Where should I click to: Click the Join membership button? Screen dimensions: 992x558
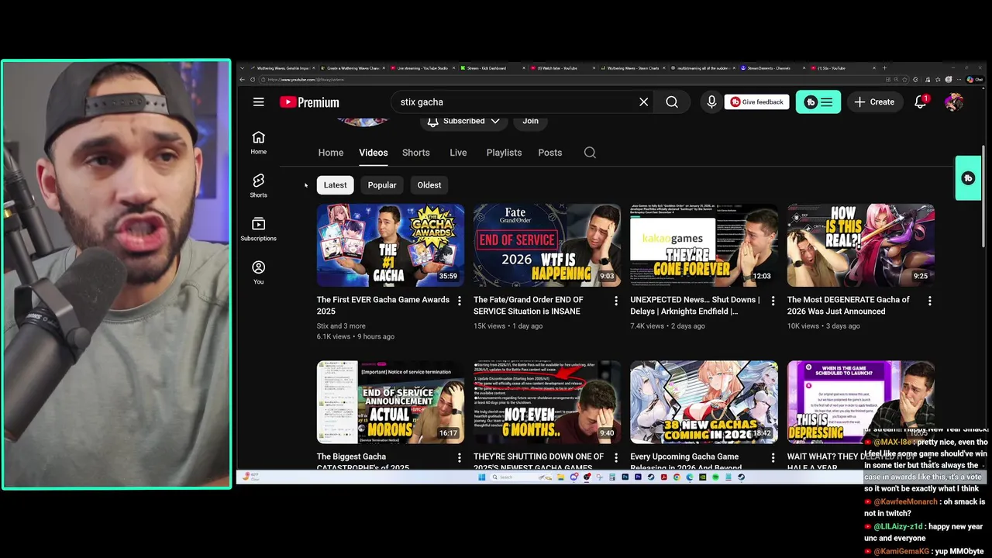click(530, 121)
